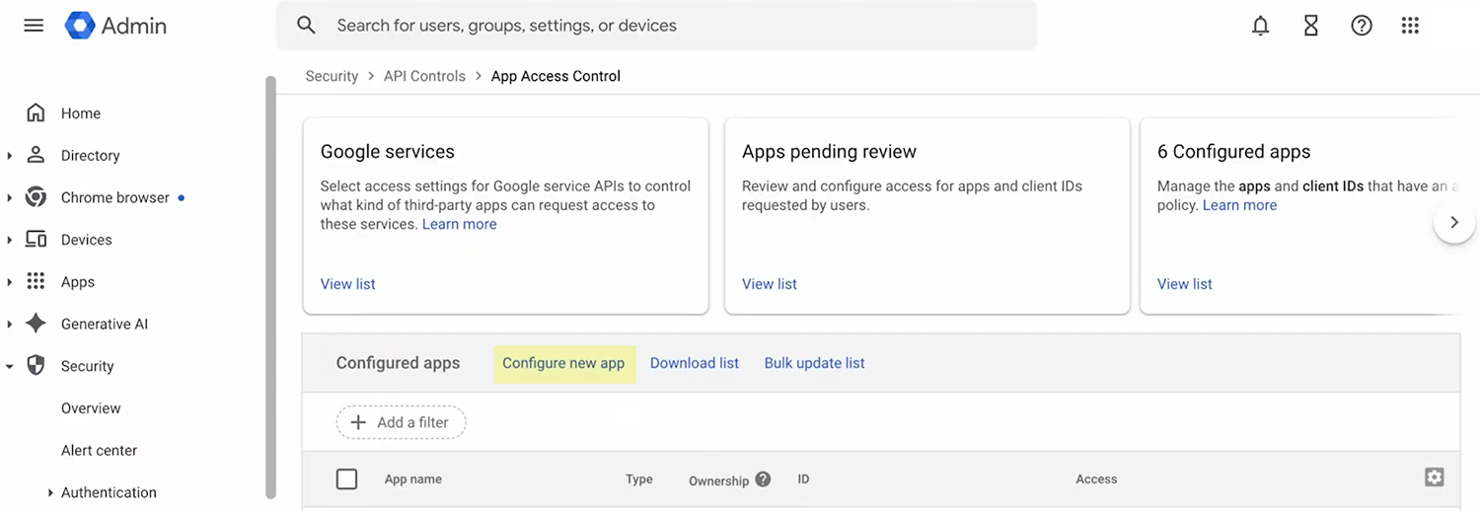Open Generative AI in the sidebar

(x=105, y=324)
